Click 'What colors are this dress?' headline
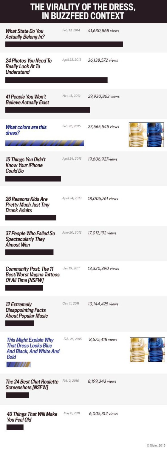The width and height of the screenshot is (167, 450). click(x=26, y=130)
